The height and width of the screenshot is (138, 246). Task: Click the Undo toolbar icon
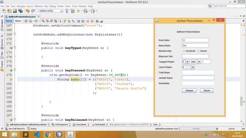pos(28,11)
